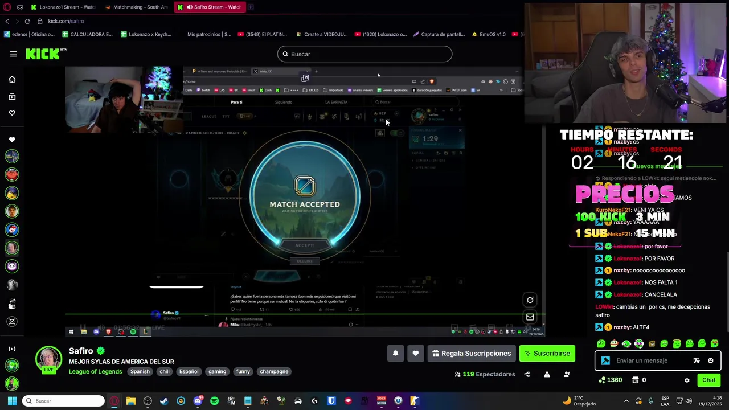This screenshot has width=729, height=410.
Task: Click the circular-slash icon overlay on player
Action: tap(530, 300)
